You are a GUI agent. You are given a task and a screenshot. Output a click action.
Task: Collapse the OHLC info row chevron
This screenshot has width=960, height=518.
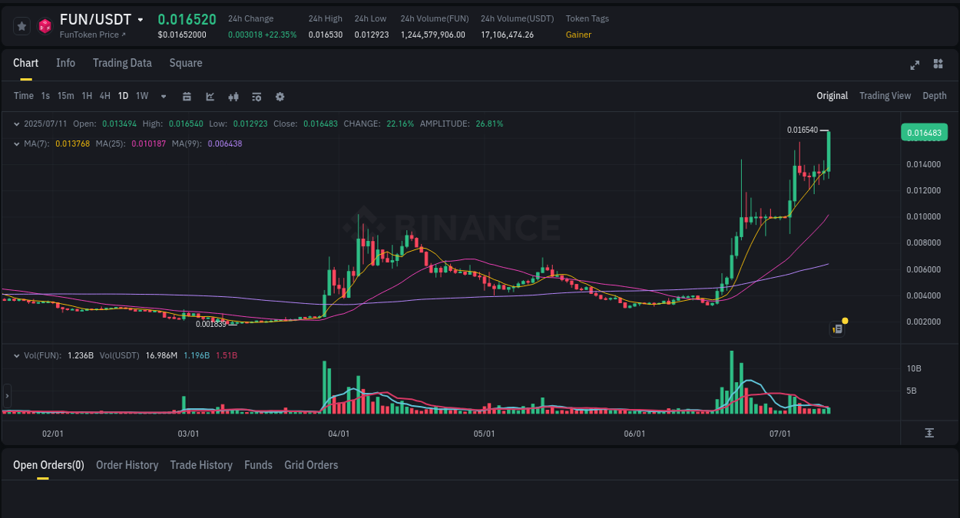(x=17, y=123)
